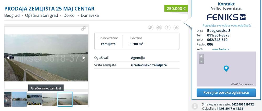Viewport: 262px width, 111px height.
Task: Click the FENIKS logo
Action: (226, 17)
